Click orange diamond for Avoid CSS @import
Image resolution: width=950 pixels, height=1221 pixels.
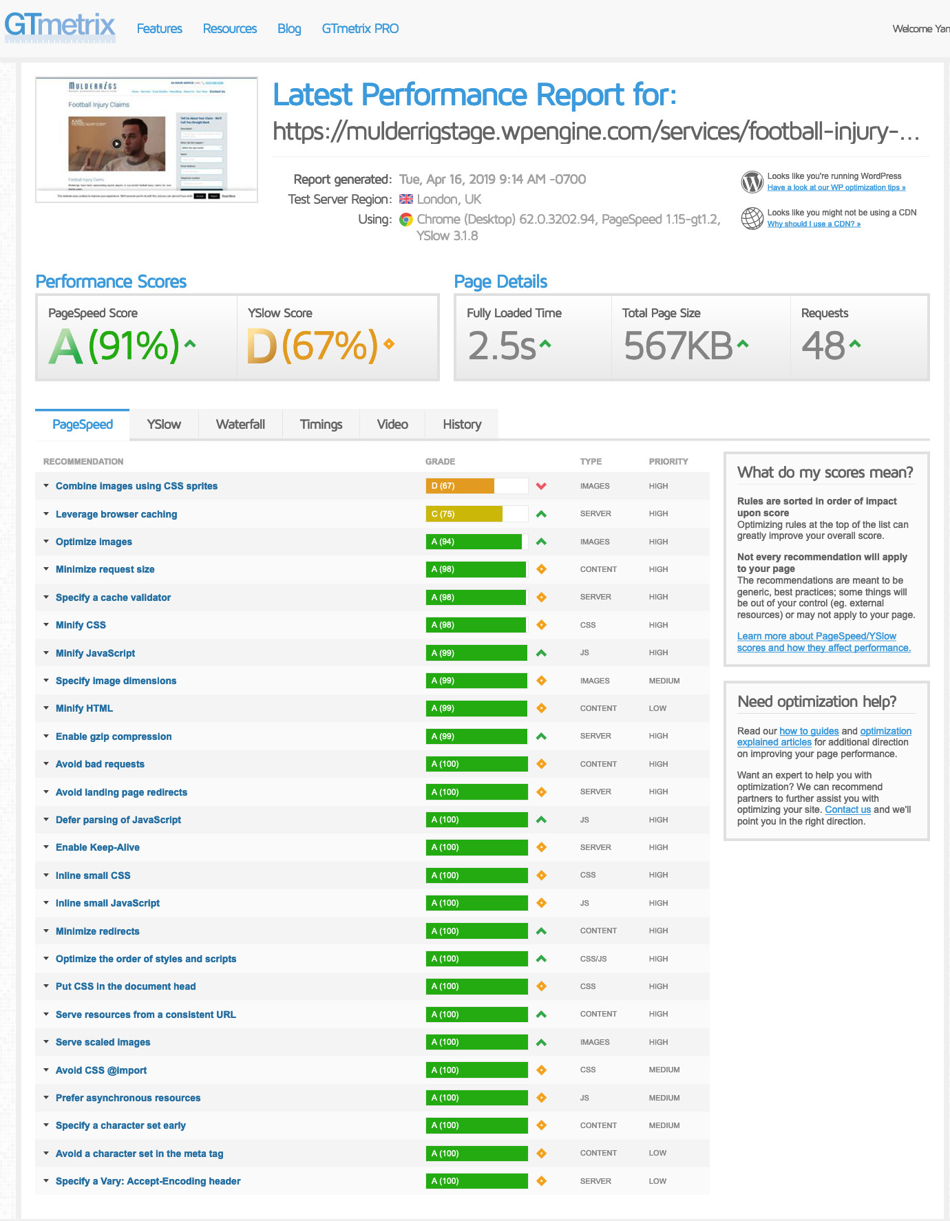541,1070
